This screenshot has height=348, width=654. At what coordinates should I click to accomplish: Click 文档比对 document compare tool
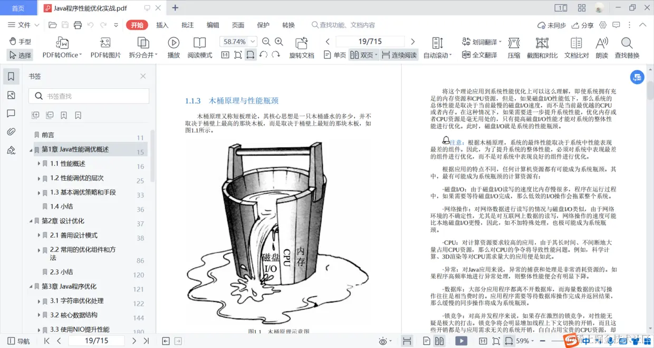pyautogui.click(x=576, y=48)
